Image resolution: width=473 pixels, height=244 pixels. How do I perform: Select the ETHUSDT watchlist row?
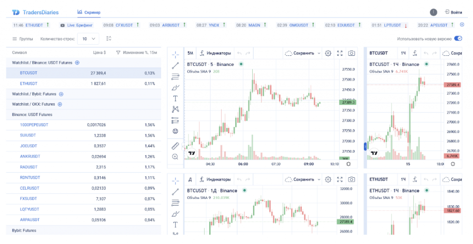pos(84,83)
